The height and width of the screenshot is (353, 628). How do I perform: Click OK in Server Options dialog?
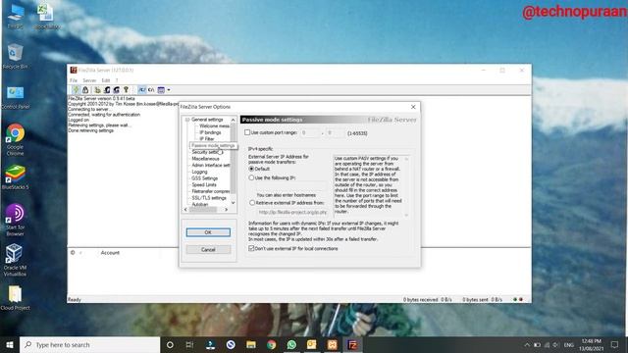[208, 232]
